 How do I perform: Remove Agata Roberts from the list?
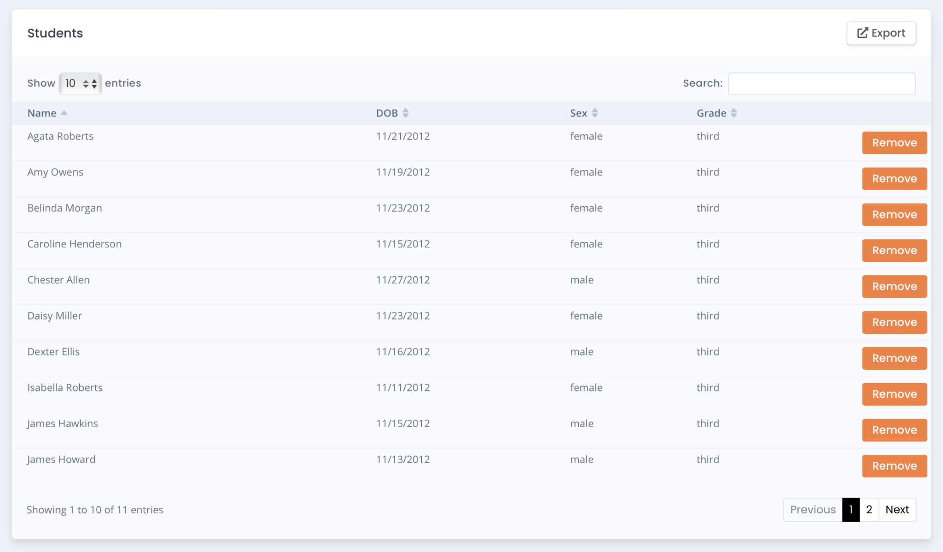(894, 143)
